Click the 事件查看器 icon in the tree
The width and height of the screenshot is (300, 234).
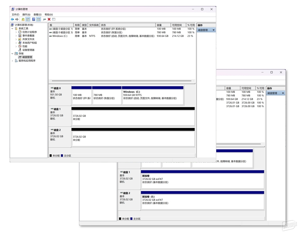(x=20, y=36)
